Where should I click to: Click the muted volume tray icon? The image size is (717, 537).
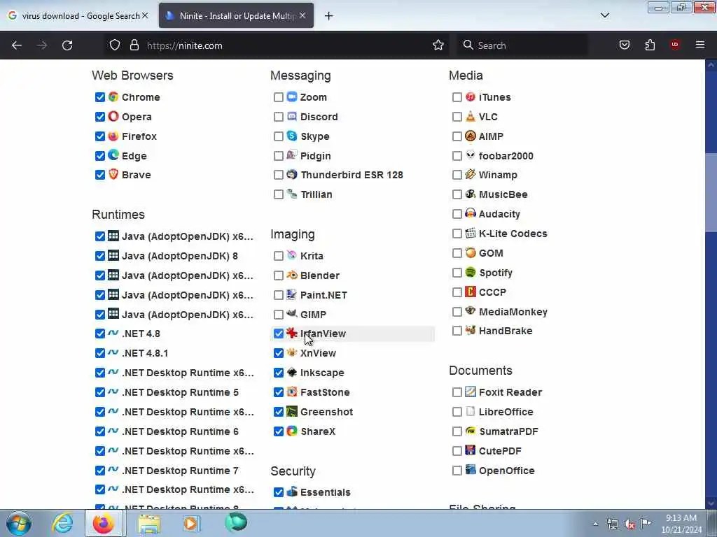629,524
